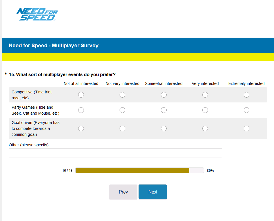The width and height of the screenshot is (274, 221).
Task: Choose Not very interested for Goal driven
Action: point(122,128)
